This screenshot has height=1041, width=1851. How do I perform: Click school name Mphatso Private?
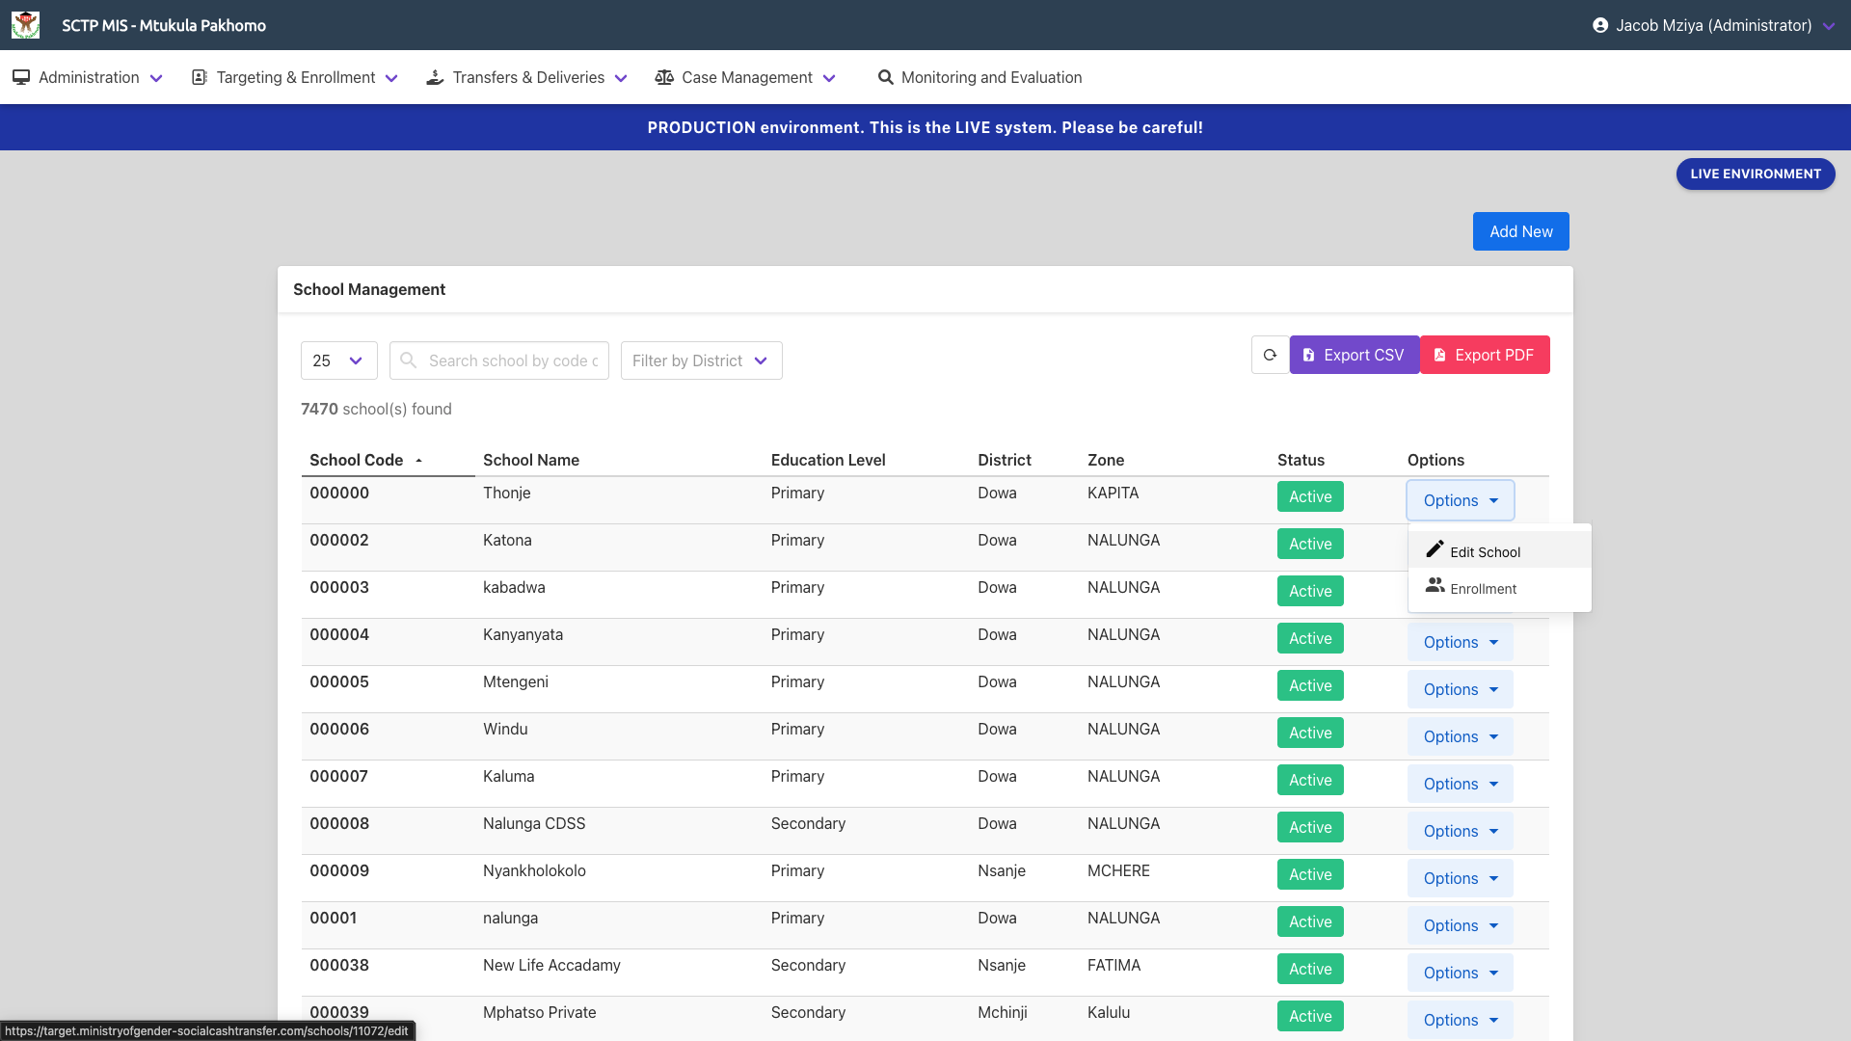point(540,1012)
